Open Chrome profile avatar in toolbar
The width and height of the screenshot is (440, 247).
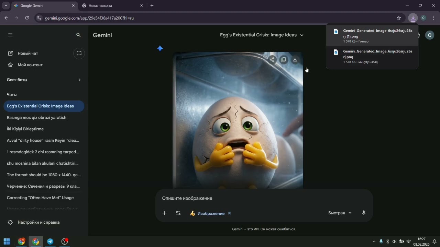click(x=423, y=18)
